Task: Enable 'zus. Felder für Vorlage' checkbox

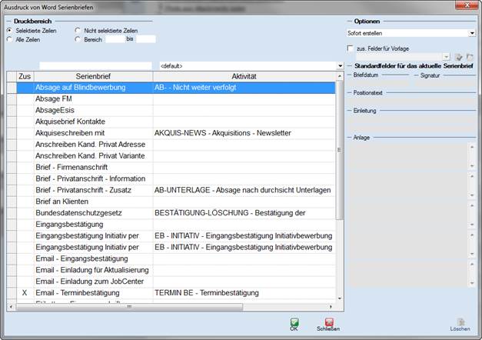Action: tap(351, 48)
